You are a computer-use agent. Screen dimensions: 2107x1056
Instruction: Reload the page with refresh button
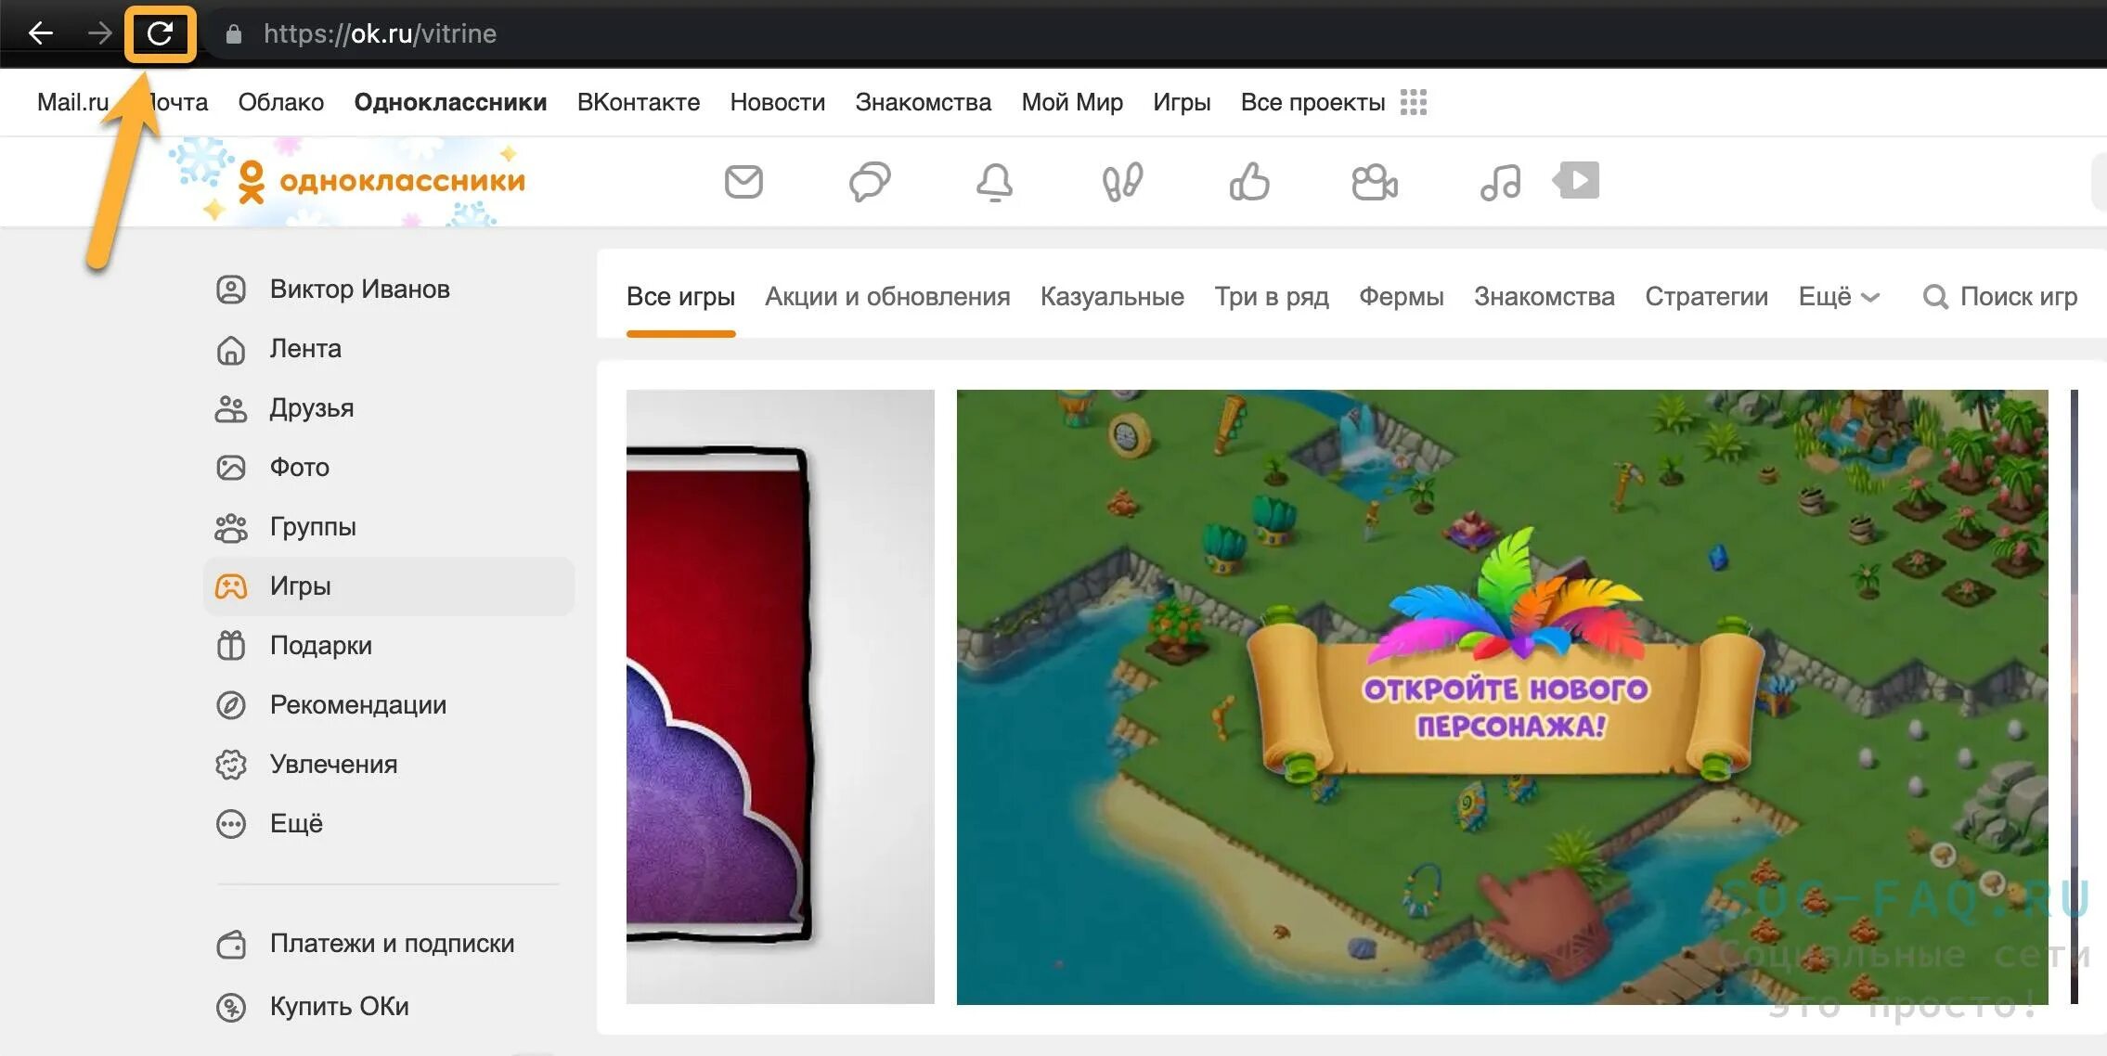[x=161, y=34]
